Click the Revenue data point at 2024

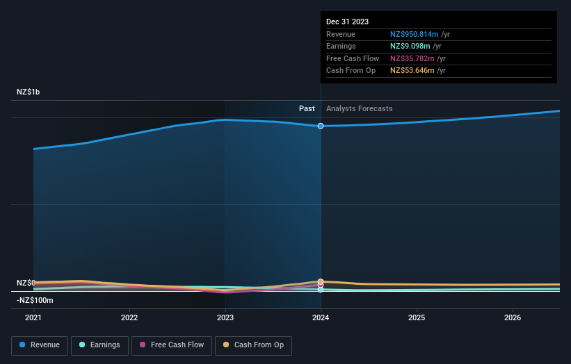pyautogui.click(x=321, y=126)
